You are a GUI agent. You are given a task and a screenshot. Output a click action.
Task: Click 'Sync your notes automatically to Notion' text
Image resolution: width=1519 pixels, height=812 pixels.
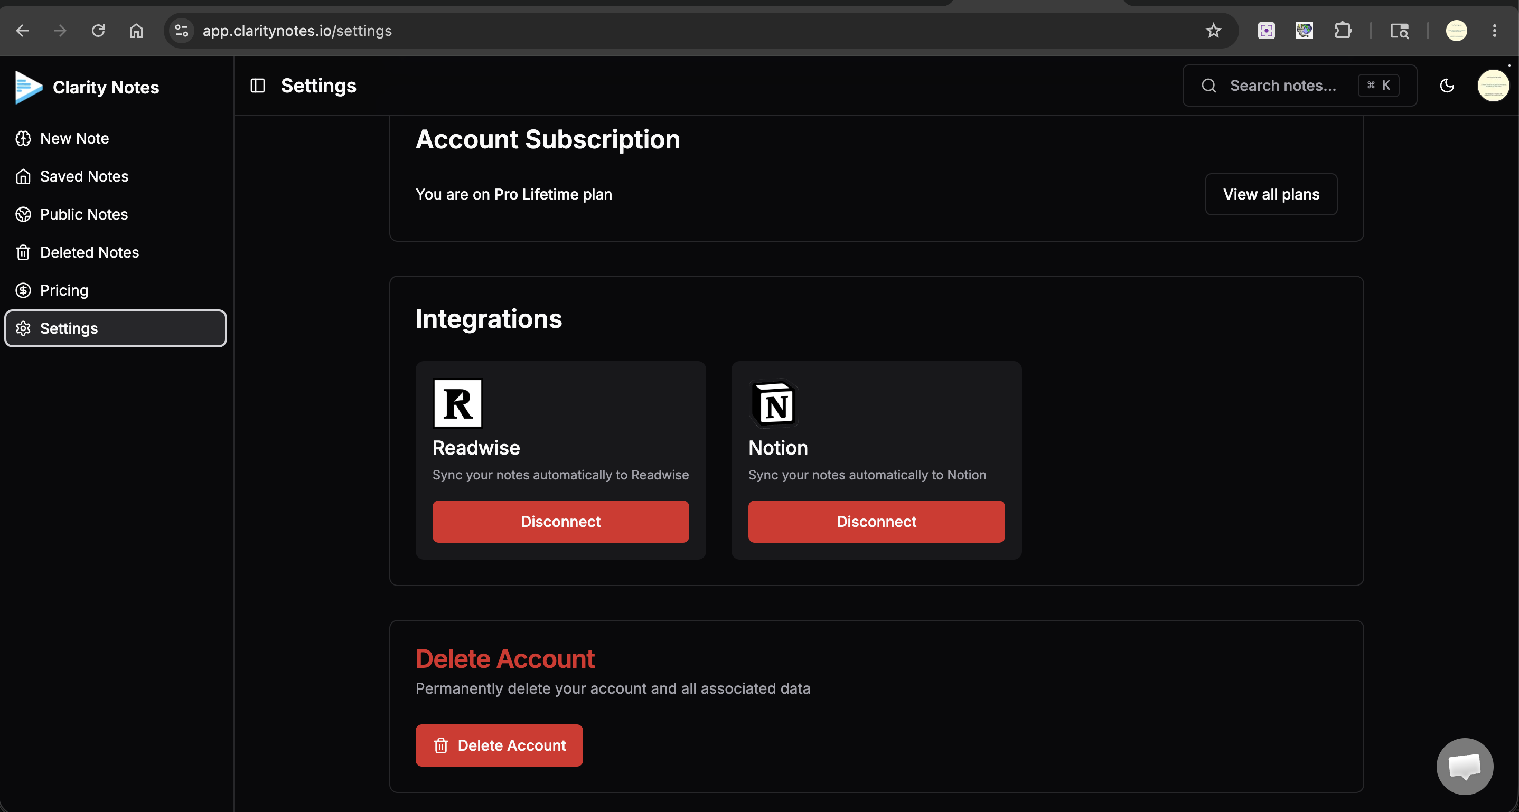(867, 475)
